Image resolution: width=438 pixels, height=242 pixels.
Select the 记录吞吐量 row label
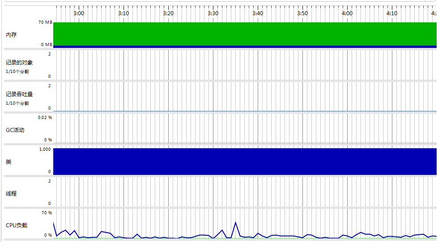coord(19,94)
